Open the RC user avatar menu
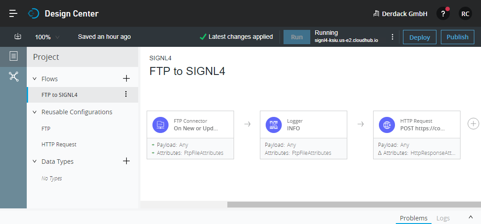Image resolution: width=481 pixels, height=224 pixels. click(x=465, y=14)
